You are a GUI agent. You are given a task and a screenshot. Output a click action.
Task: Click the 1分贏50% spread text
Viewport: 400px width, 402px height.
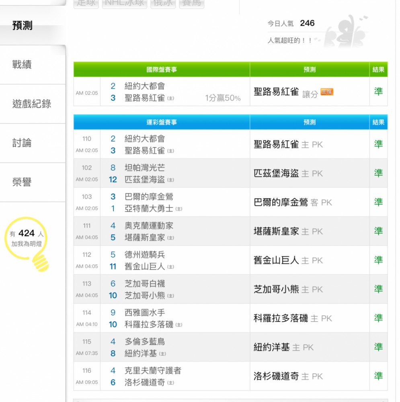click(223, 98)
